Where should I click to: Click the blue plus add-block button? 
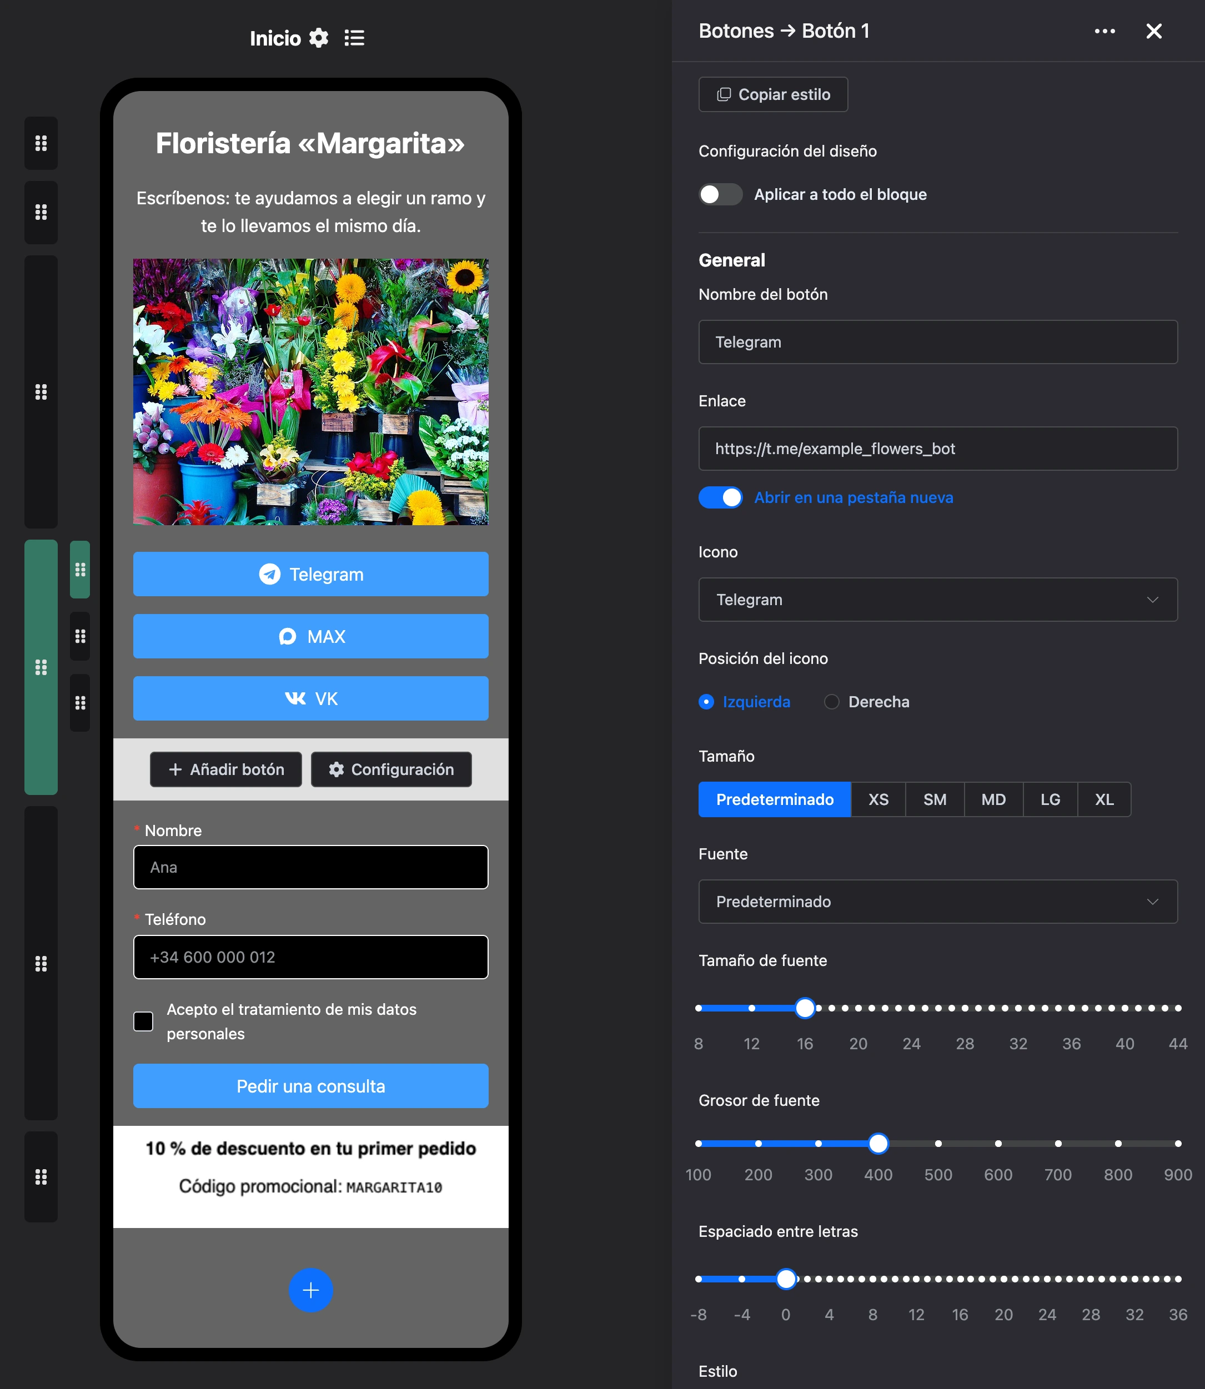(310, 1290)
